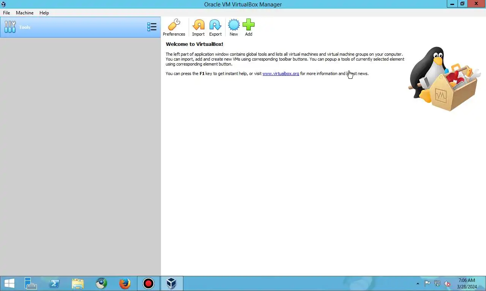Open the Windows Start button
Screen dimensions: 486x291
tap(9, 283)
